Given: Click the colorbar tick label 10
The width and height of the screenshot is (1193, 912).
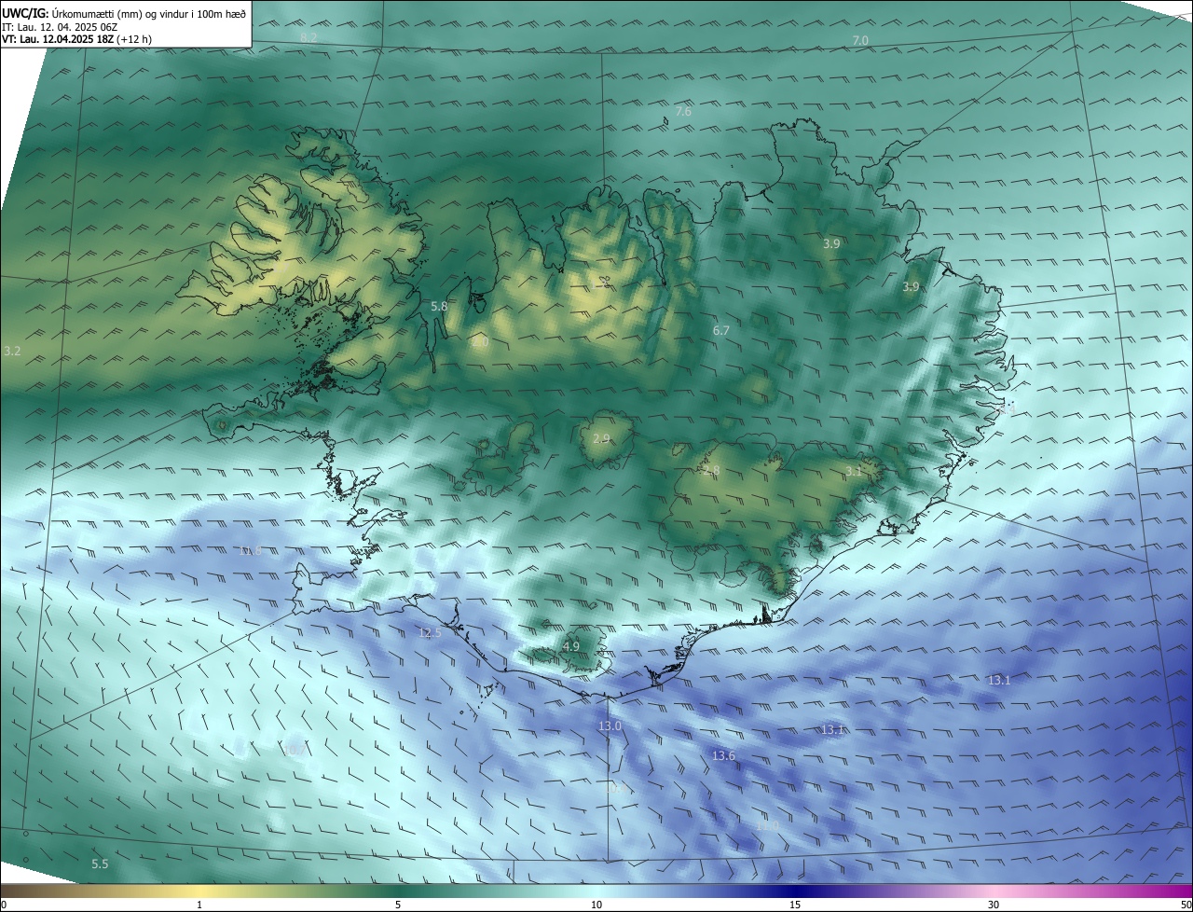Looking at the screenshot, I should (x=596, y=905).
